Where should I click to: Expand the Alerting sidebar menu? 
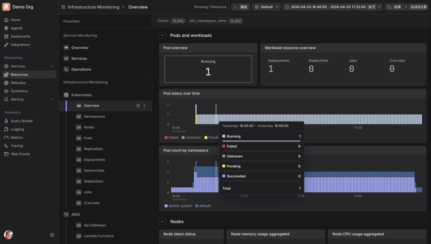51,100
